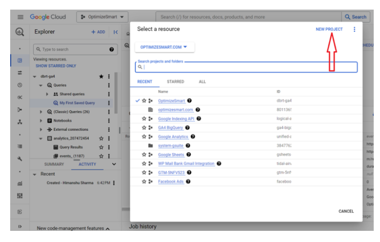Image resolution: width=380 pixels, height=242 pixels.
Task: Select the STARRED tab
Action: tap(175, 81)
